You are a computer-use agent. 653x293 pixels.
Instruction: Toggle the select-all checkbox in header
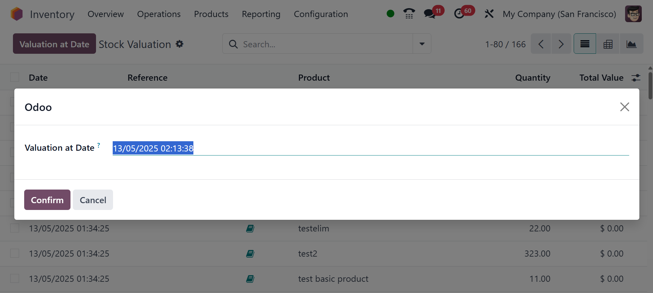coord(15,77)
